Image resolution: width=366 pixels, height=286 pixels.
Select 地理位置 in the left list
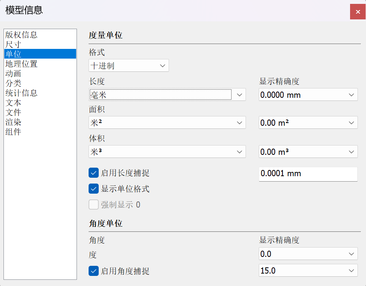click(21, 64)
